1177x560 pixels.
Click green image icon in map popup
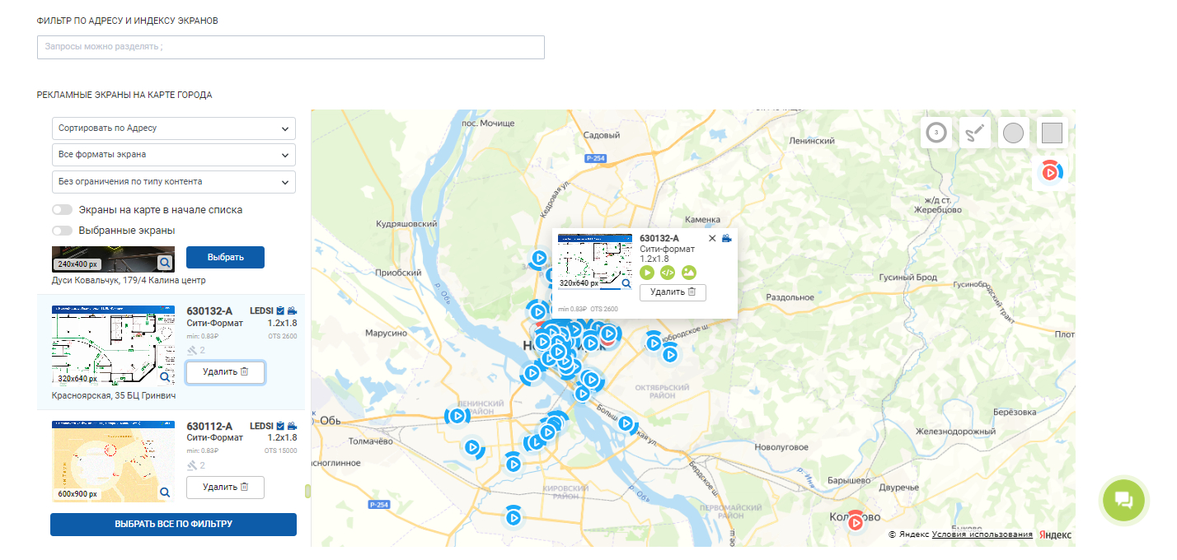click(689, 273)
